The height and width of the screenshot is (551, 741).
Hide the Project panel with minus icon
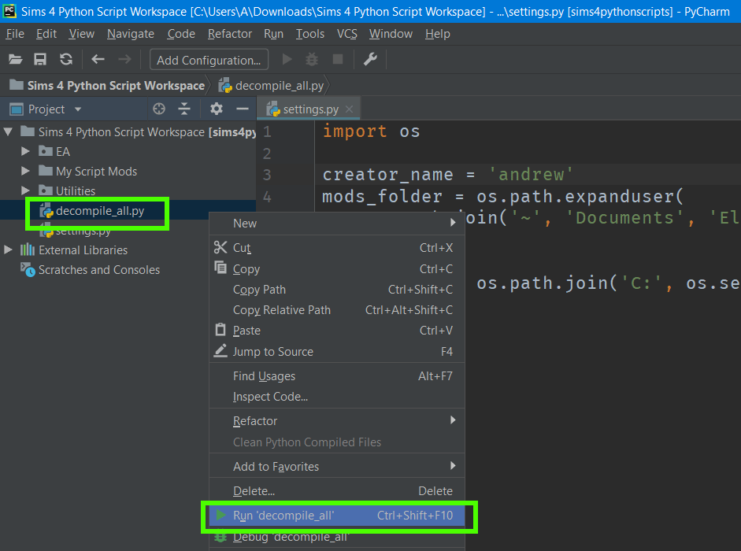click(243, 109)
